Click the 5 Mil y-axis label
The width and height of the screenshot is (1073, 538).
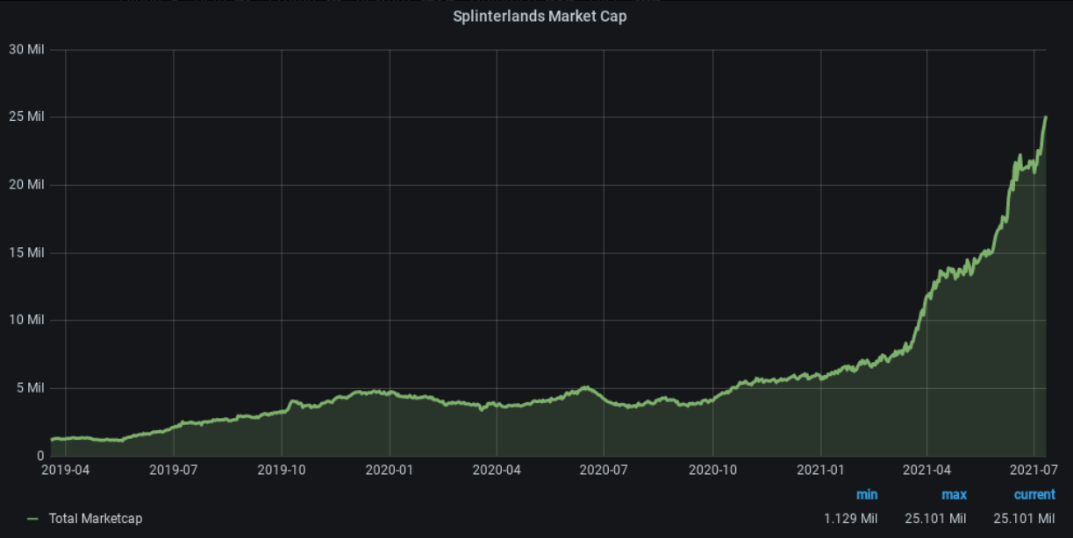pos(30,388)
